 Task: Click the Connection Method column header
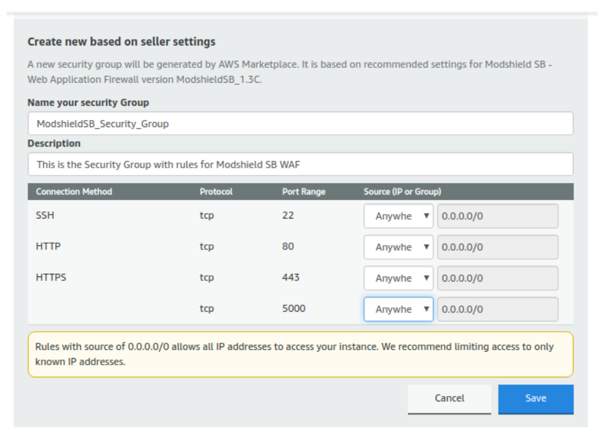[x=74, y=192]
